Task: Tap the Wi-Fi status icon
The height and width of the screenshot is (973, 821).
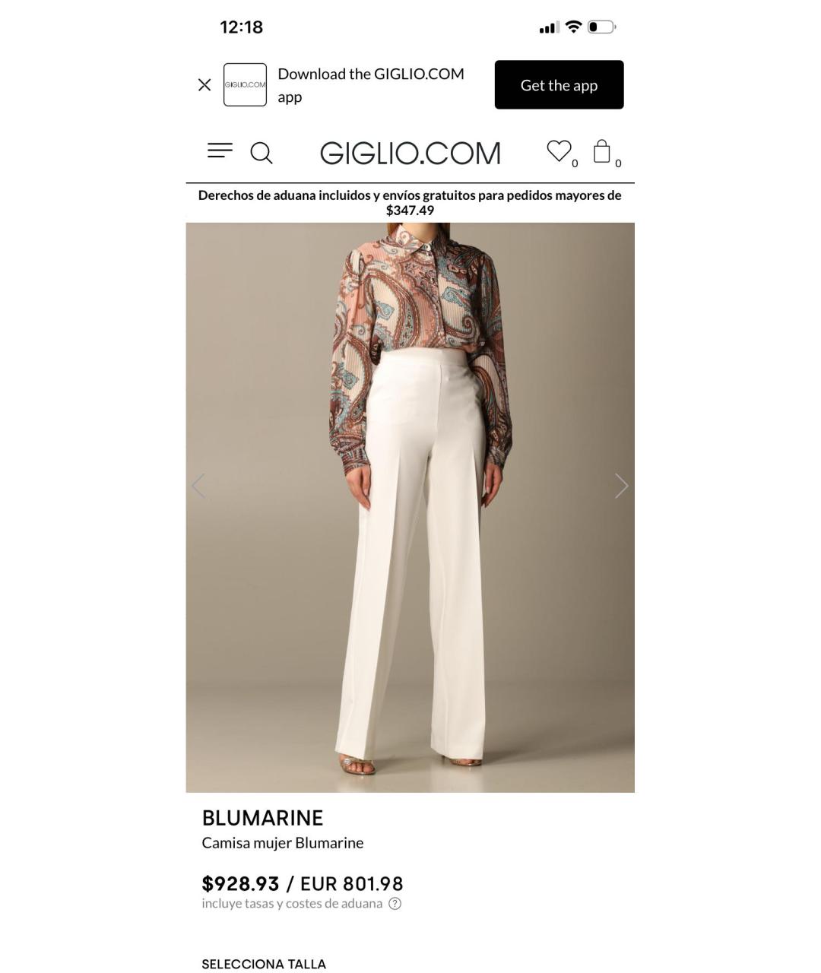Action: (x=574, y=27)
